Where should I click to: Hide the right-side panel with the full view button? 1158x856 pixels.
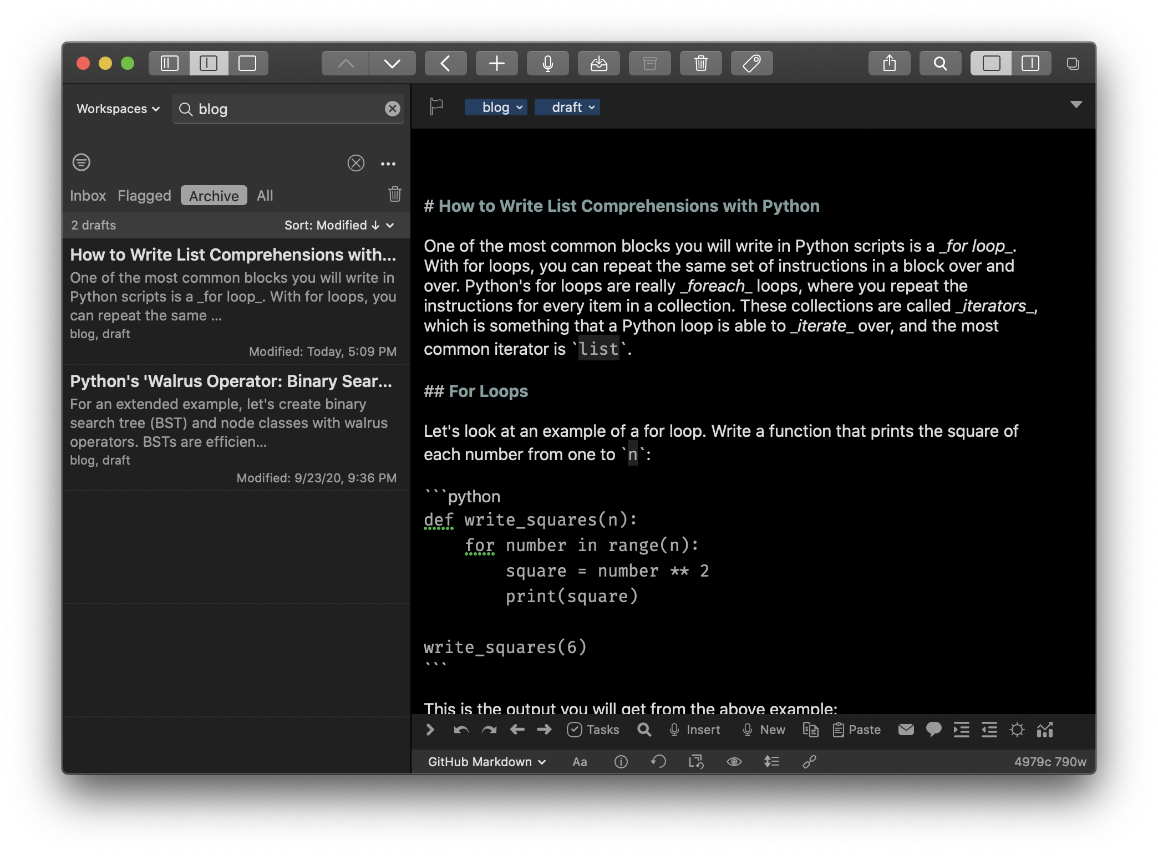[x=991, y=63]
